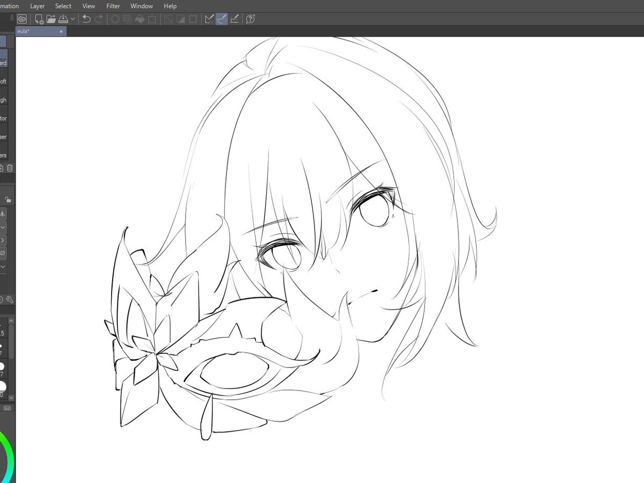Image resolution: width=644 pixels, height=483 pixels.
Task: Toggle Snap to Grid
Action: click(234, 19)
